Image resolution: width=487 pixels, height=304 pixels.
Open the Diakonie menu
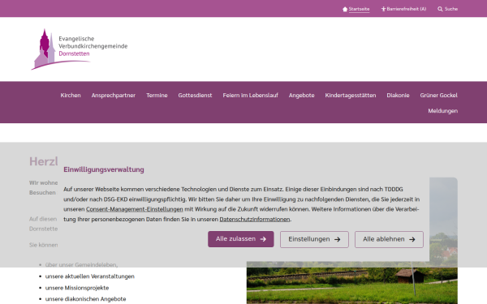398,95
